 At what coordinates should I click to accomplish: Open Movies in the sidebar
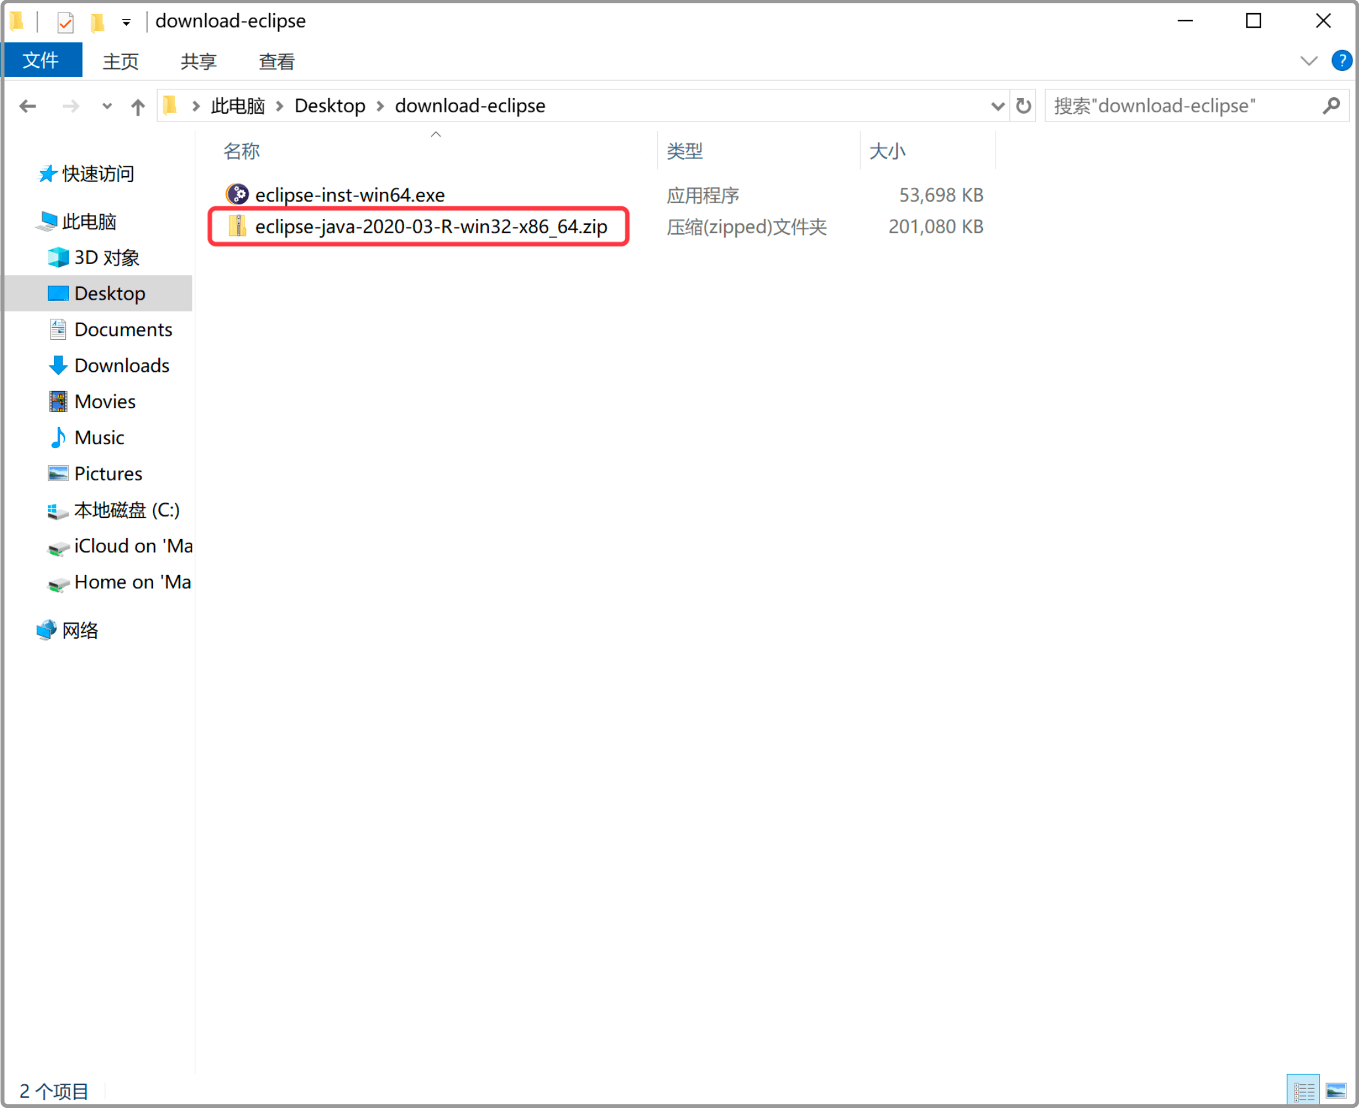pos(104,402)
